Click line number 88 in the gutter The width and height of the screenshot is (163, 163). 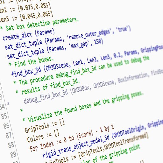tap(11, 145)
